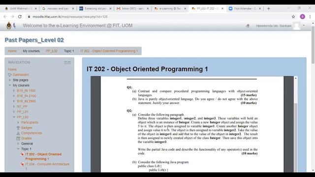Image resolution: width=315 pixels, height=177 pixels.
Task: Expand the B19_IN 1100 course
Action: click(x=14, y=90)
